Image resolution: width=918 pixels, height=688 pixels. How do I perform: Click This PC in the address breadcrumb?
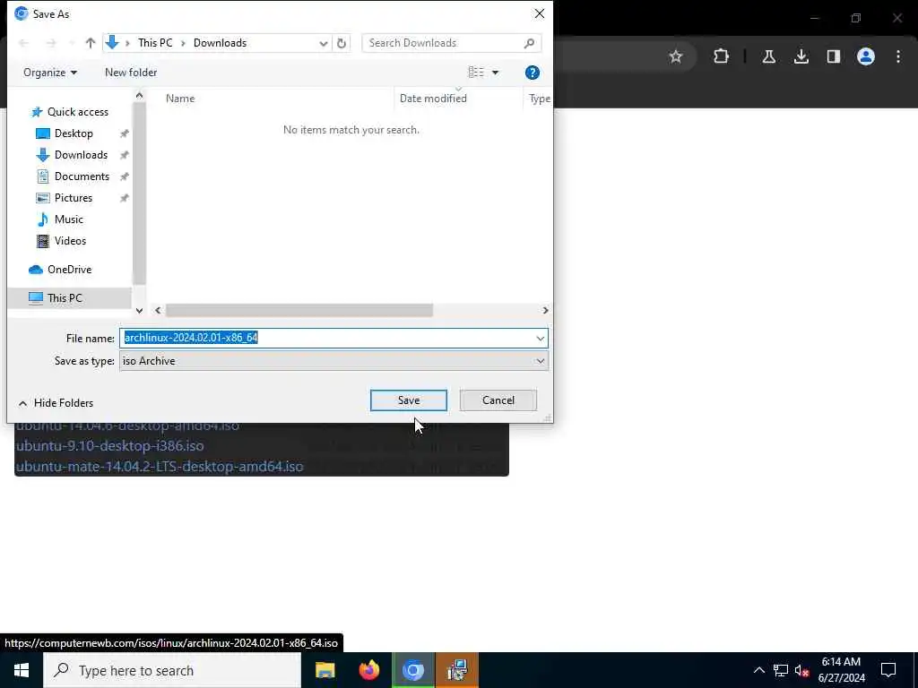pos(155,43)
